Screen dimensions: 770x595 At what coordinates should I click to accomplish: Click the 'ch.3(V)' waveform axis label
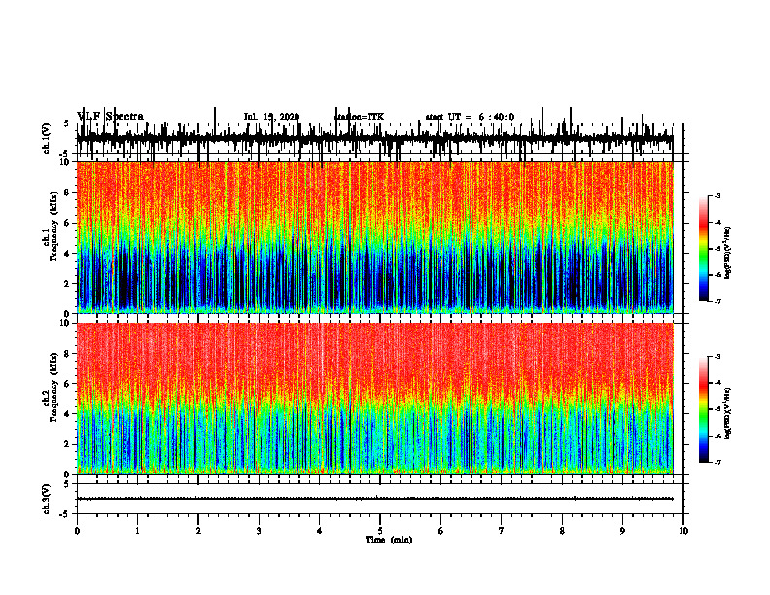tap(47, 500)
